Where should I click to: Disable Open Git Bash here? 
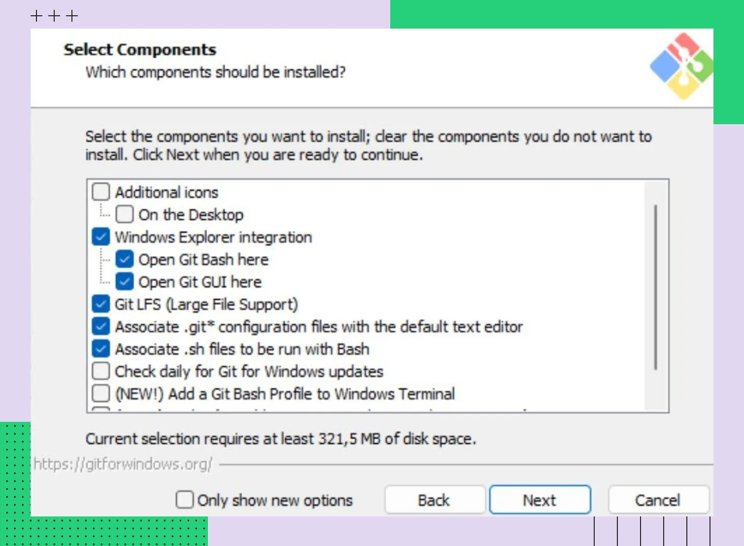click(x=124, y=259)
